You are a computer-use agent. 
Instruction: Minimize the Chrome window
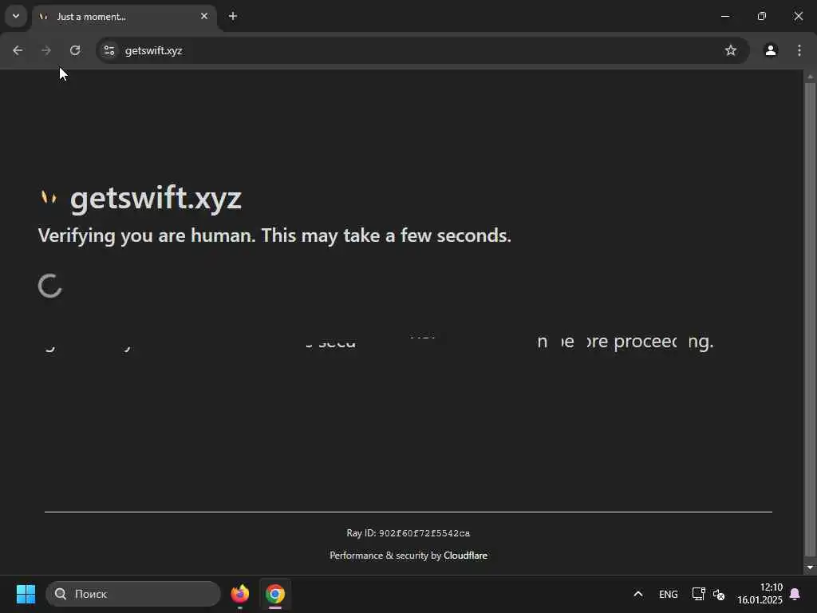(725, 16)
